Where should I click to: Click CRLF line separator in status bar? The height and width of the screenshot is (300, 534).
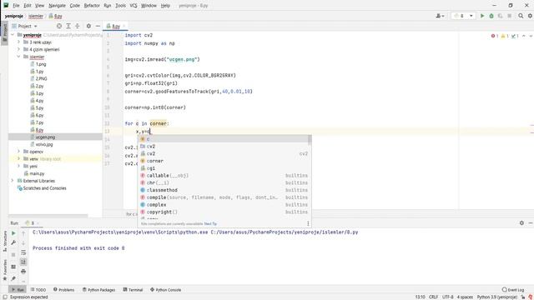point(433,297)
